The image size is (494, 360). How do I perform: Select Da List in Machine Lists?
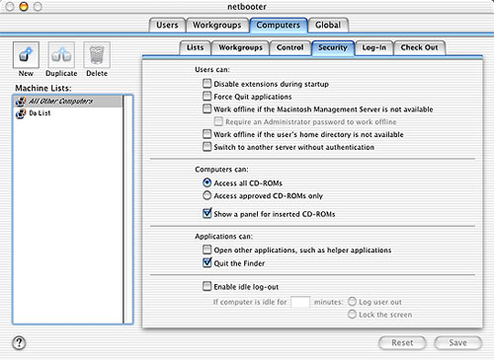(68, 113)
